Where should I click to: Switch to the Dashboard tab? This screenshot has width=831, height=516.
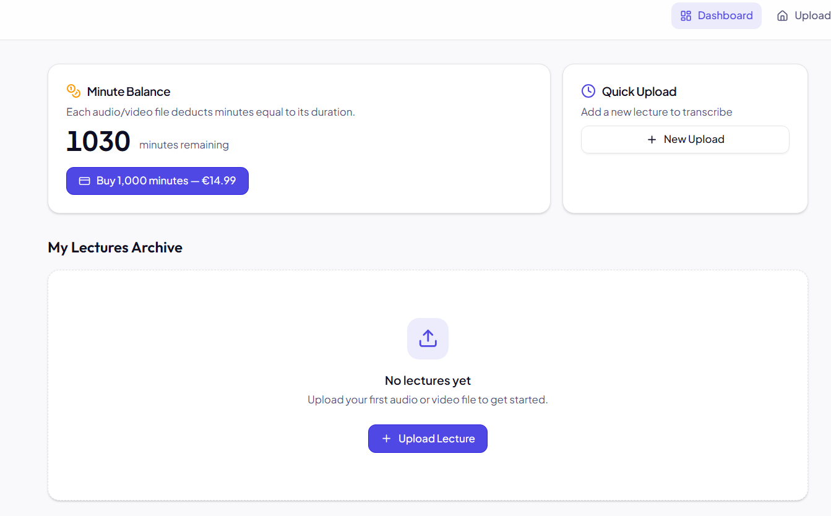click(717, 15)
